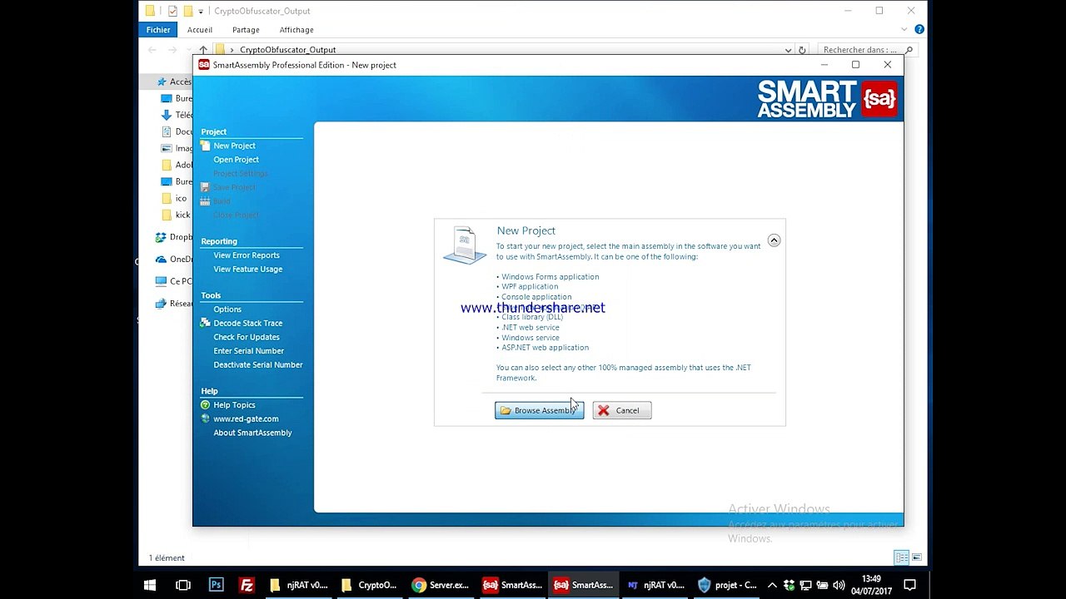Click the Browse Assembly button
1066x599 pixels.
(x=539, y=410)
